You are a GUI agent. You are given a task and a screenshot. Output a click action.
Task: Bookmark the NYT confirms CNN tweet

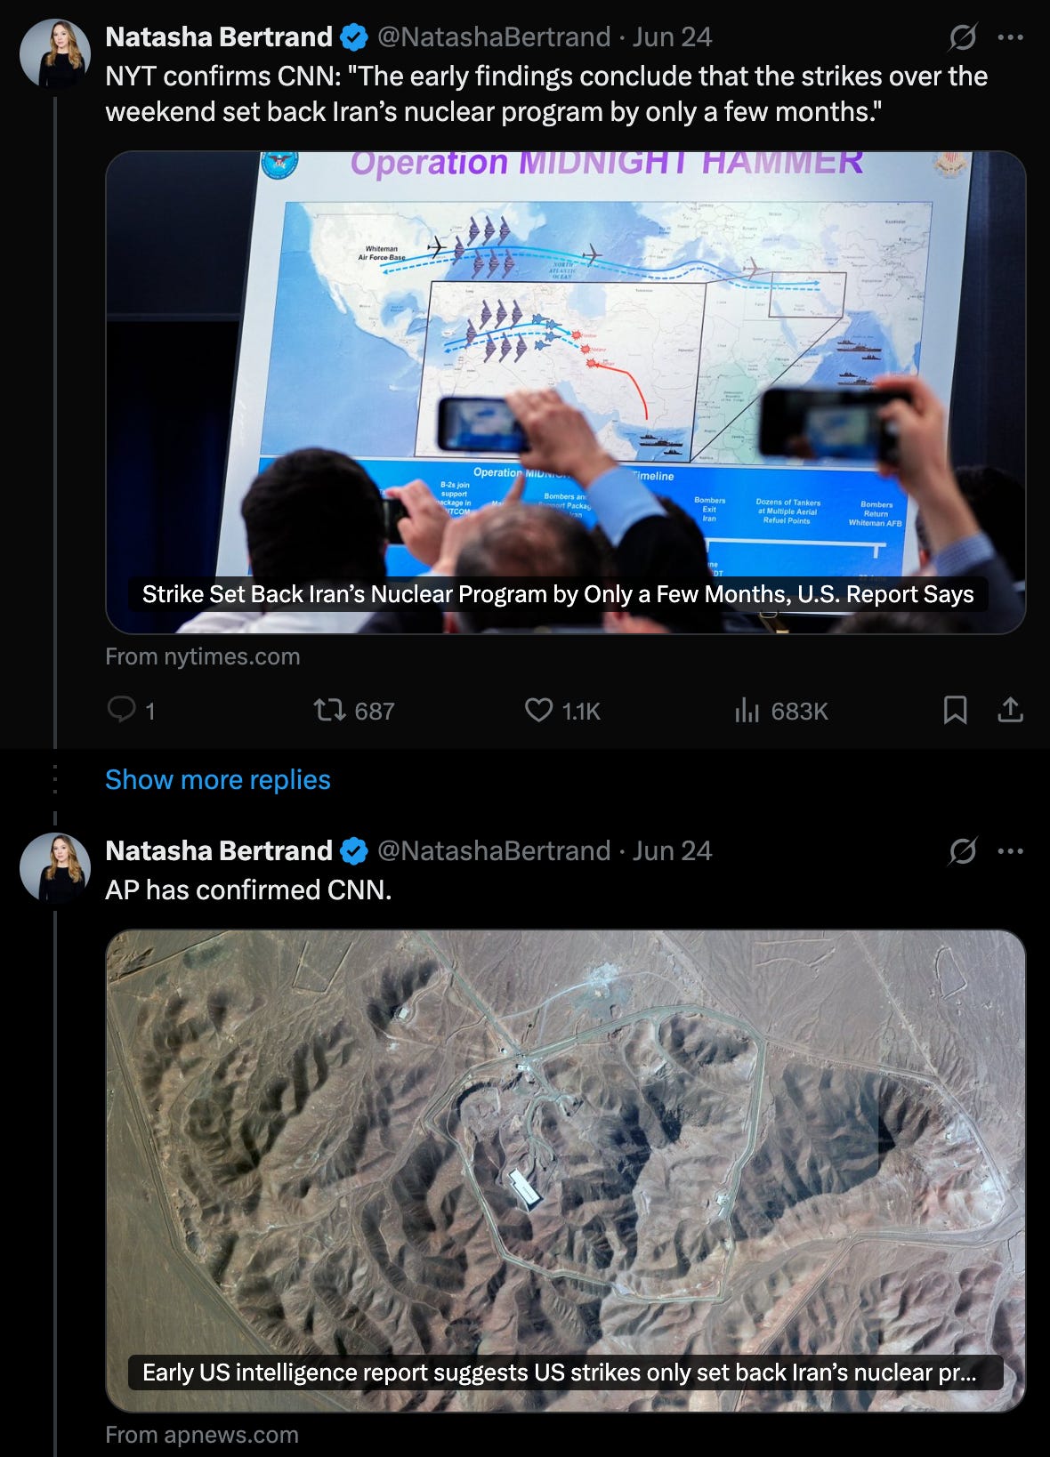click(955, 710)
